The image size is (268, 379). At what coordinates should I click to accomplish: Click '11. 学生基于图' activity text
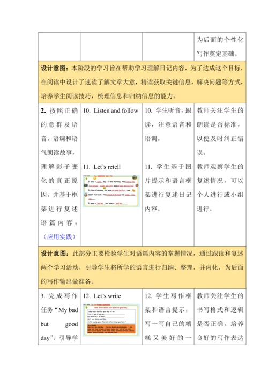click(168, 167)
